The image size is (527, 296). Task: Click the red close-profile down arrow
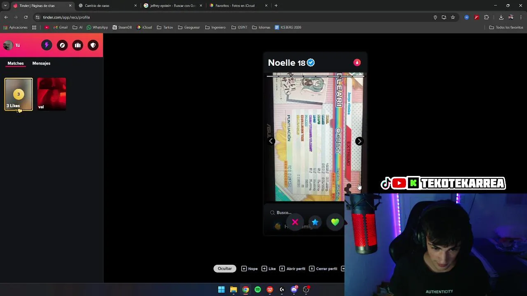point(357,62)
